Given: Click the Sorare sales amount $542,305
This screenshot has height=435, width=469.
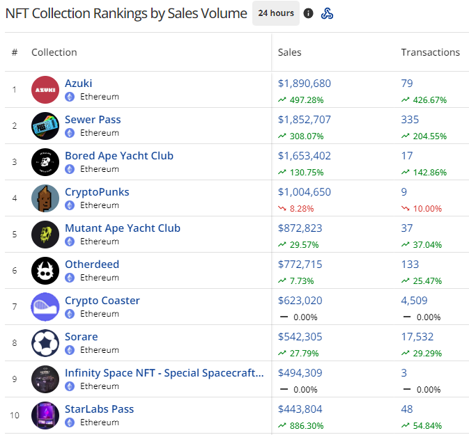Looking at the screenshot, I should pos(300,337).
